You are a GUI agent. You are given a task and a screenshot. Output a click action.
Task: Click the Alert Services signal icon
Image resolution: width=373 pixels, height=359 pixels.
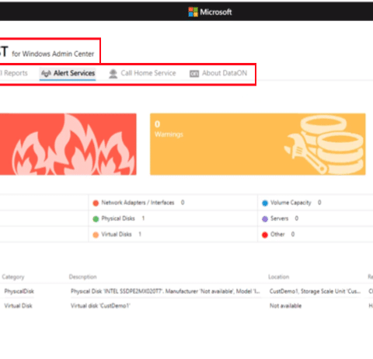[x=46, y=74]
